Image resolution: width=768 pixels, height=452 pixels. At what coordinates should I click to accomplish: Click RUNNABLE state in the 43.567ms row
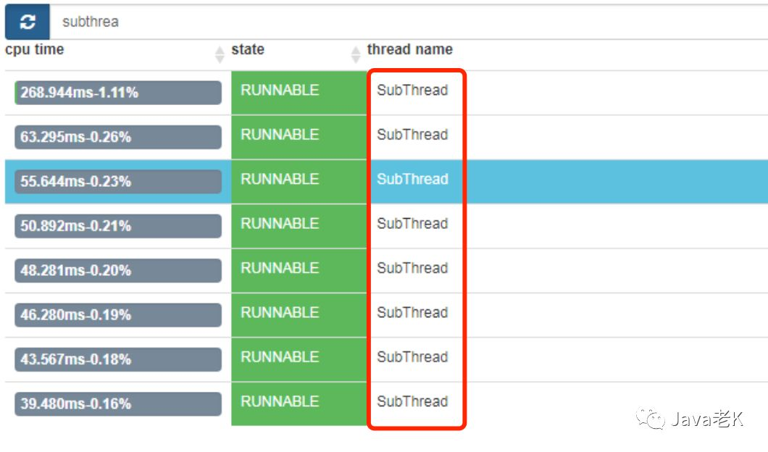299,360
